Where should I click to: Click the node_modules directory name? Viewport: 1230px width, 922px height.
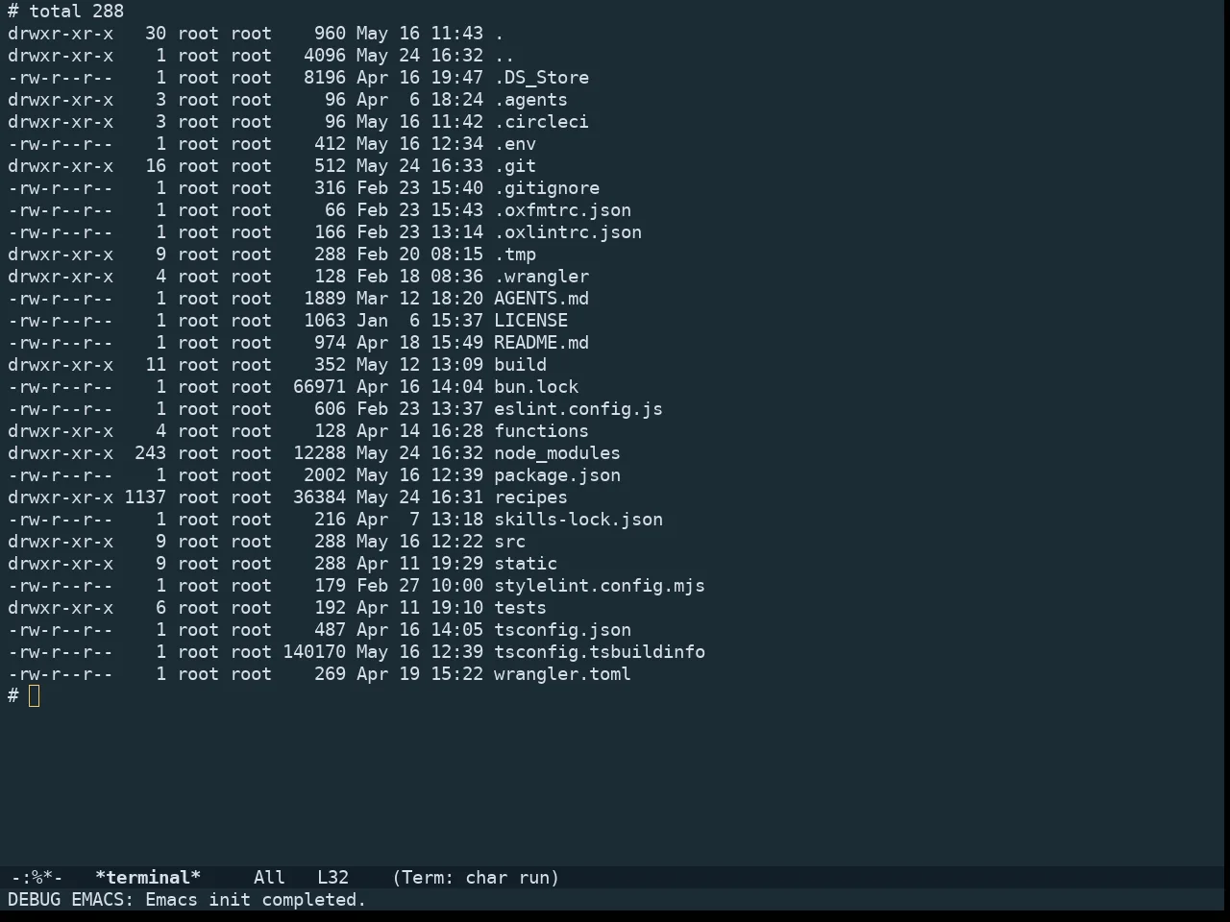tap(557, 453)
